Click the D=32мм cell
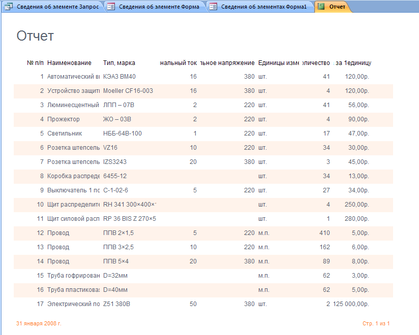This screenshot has width=419, height=335. click(x=115, y=276)
